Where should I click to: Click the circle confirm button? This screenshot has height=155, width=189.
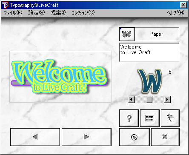[134, 137]
